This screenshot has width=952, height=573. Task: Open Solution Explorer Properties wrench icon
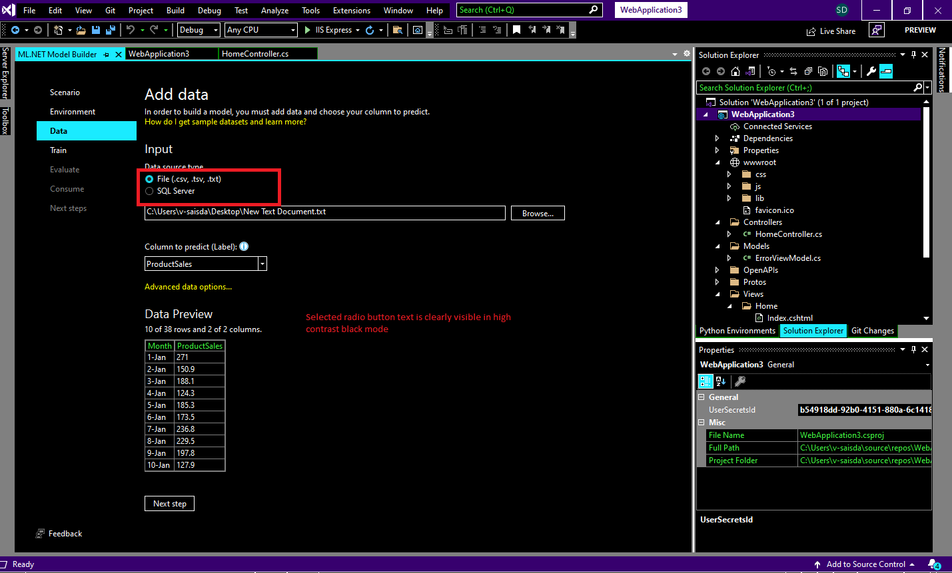coord(872,71)
